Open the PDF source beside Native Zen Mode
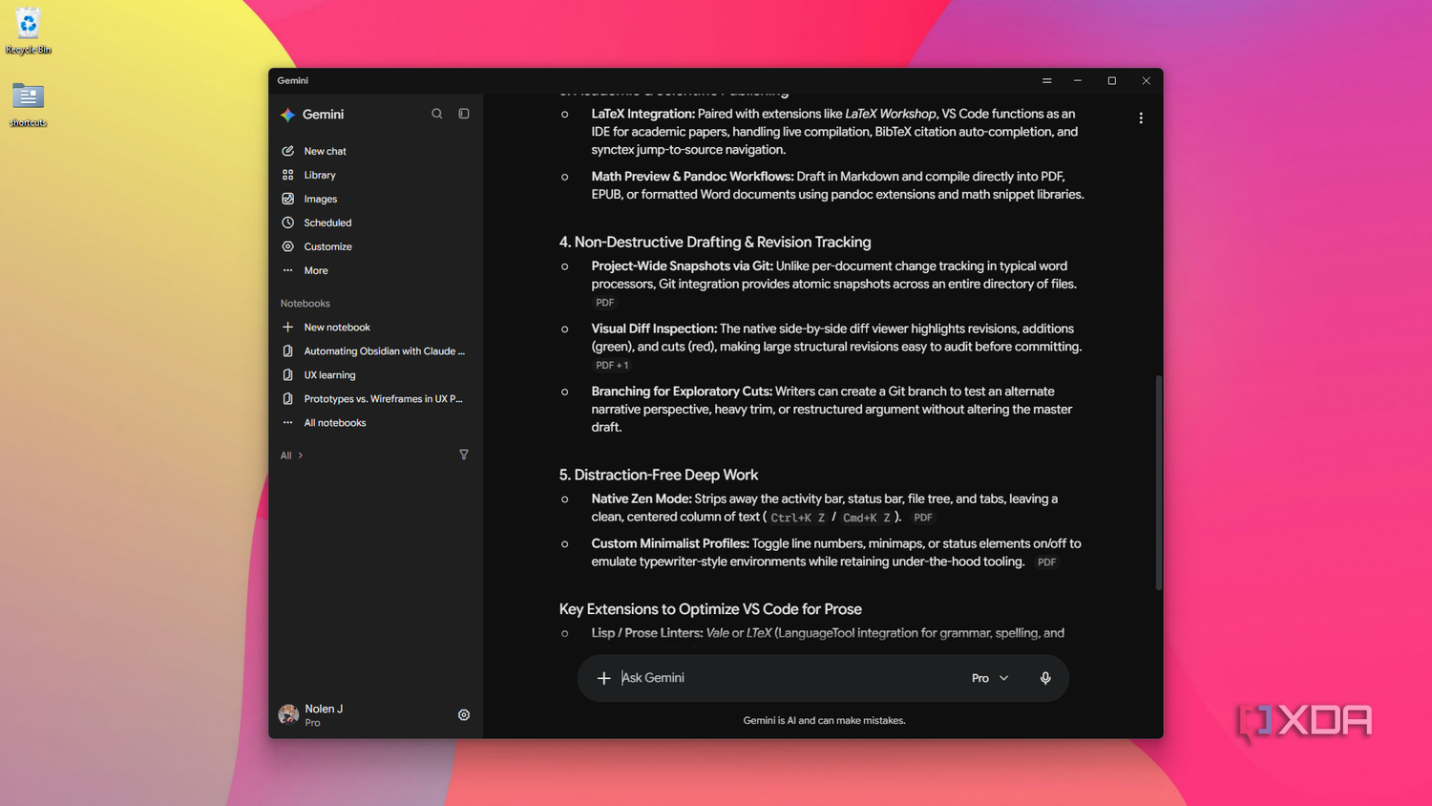 click(923, 518)
